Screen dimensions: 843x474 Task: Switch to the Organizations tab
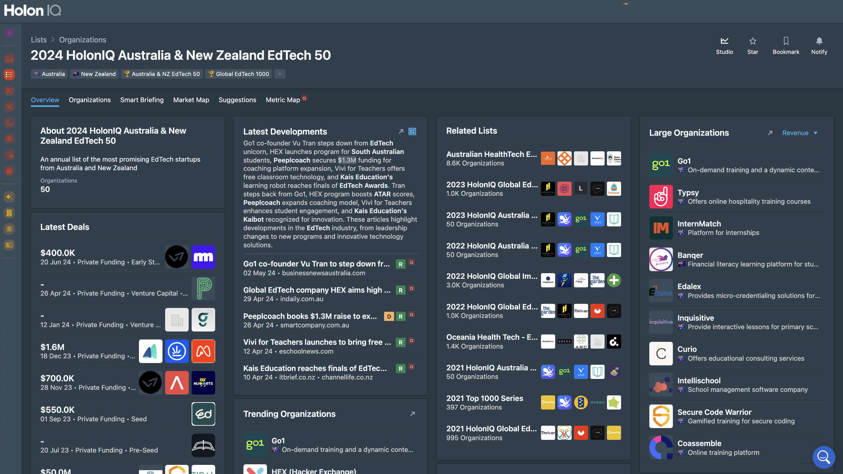click(x=90, y=100)
